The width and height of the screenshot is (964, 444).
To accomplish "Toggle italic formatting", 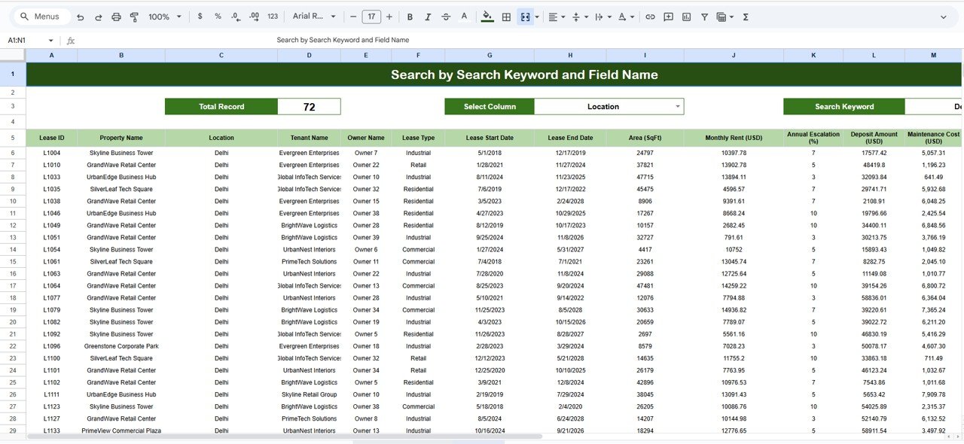I will (428, 16).
